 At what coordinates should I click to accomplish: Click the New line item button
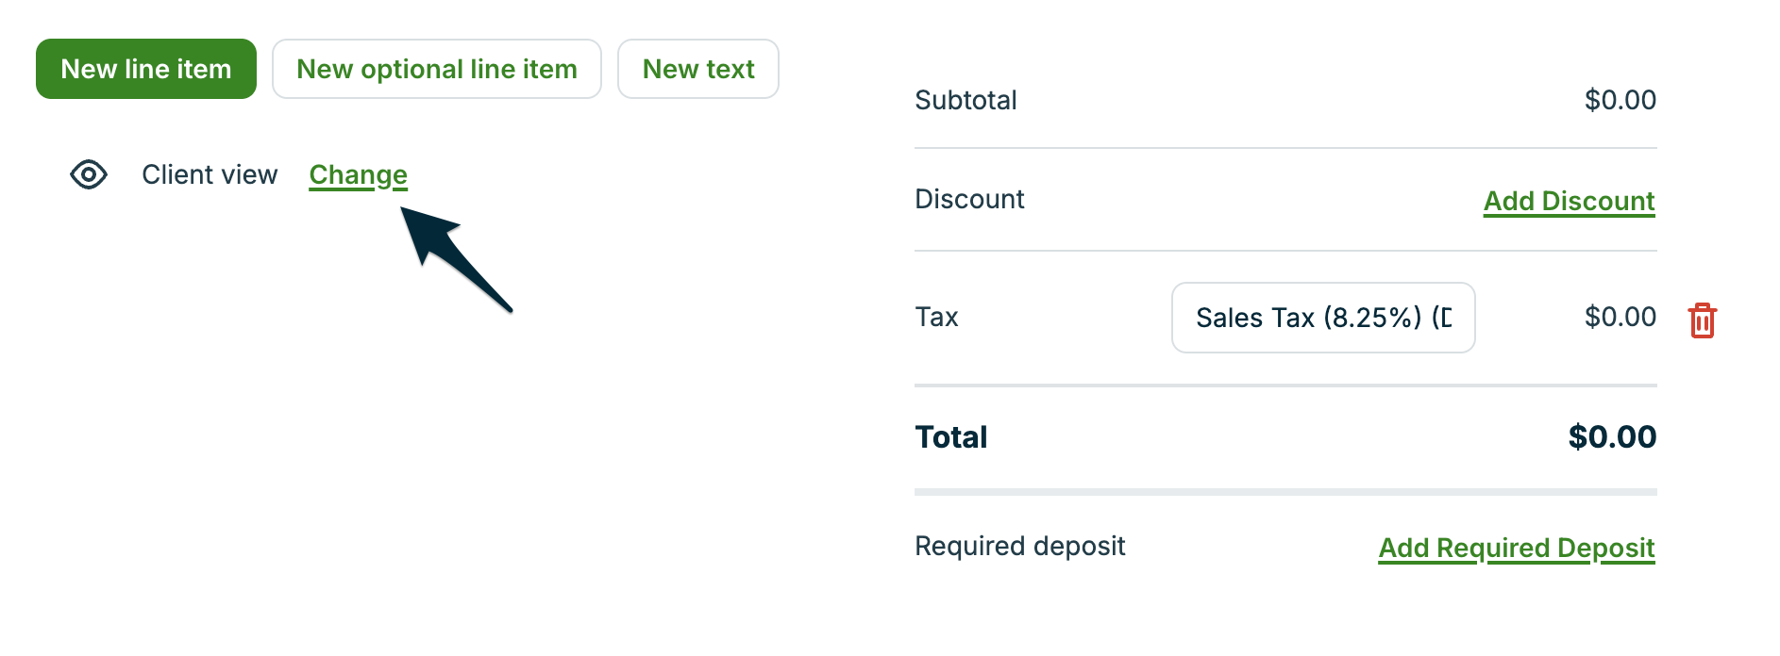pyautogui.click(x=146, y=69)
